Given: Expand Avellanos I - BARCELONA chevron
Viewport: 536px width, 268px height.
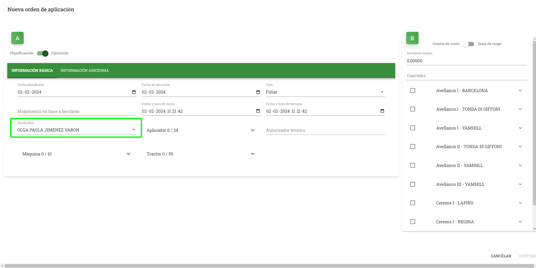Looking at the screenshot, I should (x=520, y=90).
